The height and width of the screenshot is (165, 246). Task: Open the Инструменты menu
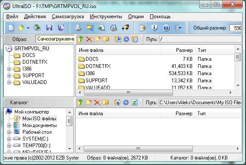coord(106,16)
